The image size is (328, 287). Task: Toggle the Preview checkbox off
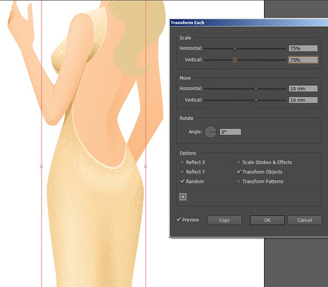179,220
